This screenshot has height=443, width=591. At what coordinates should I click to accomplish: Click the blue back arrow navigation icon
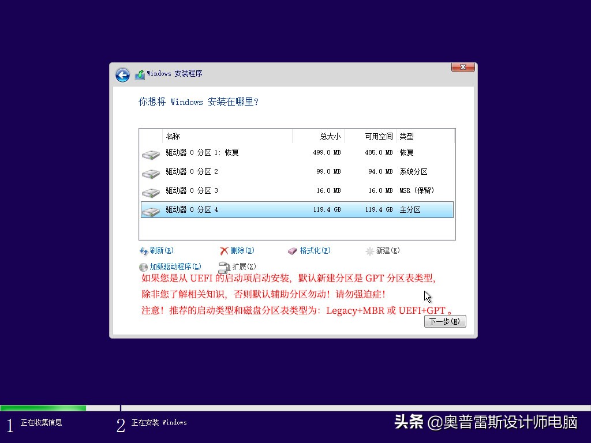tap(122, 75)
